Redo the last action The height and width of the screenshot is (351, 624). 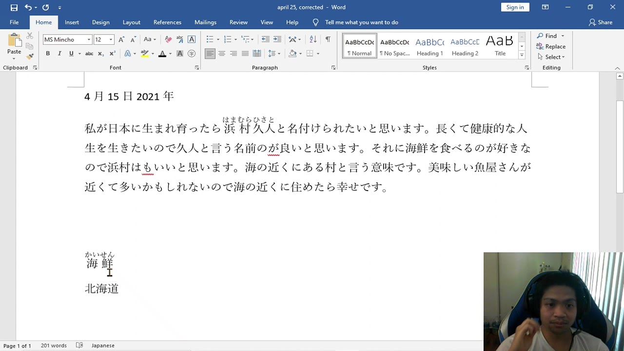pyautogui.click(x=45, y=7)
